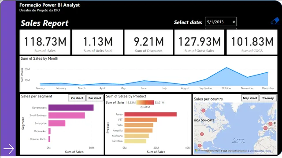Click the eraser clear-filters icon
Screen dimensions: 282x158
click(x=275, y=21)
